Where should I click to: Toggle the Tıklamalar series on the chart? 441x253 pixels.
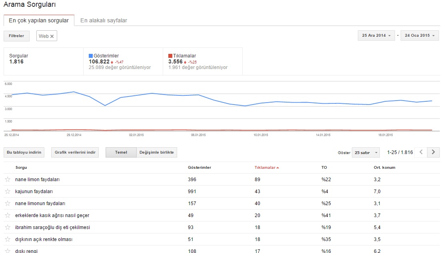tap(171, 56)
